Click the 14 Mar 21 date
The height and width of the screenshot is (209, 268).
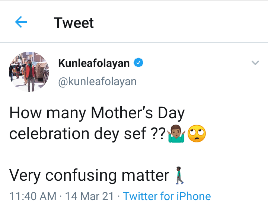click(x=89, y=196)
